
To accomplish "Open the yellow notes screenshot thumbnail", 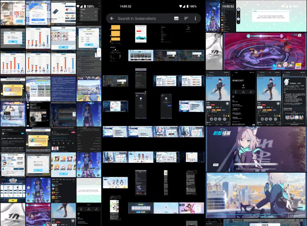I will 115,34.
